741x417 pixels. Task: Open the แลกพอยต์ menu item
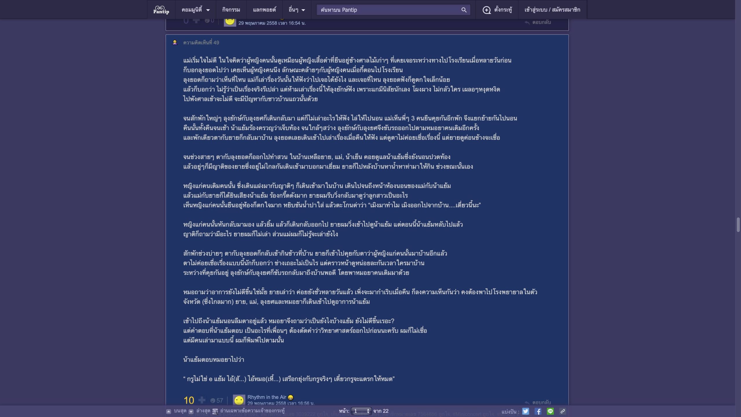click(264, 10)
